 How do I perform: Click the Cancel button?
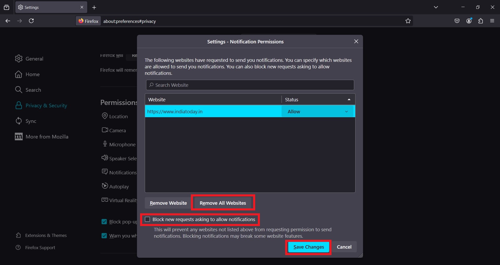(x=344, y=247)
